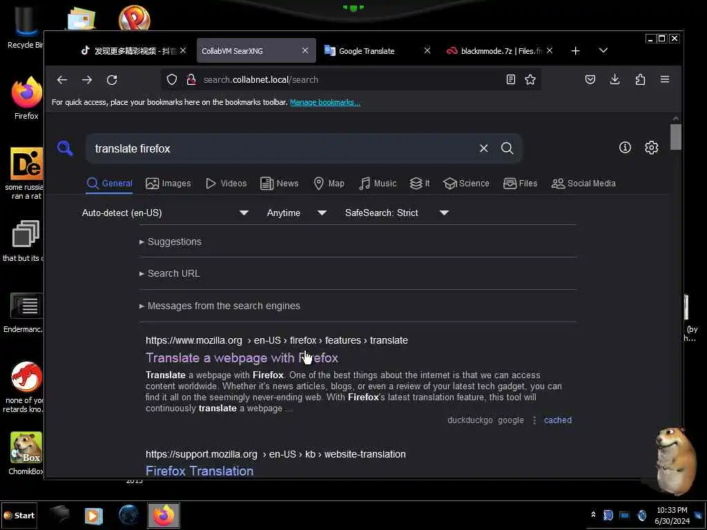This screenshot has height=530, width=707.
Task: Open the Anytime time range dropdown
Action: [x=296, y=213]
